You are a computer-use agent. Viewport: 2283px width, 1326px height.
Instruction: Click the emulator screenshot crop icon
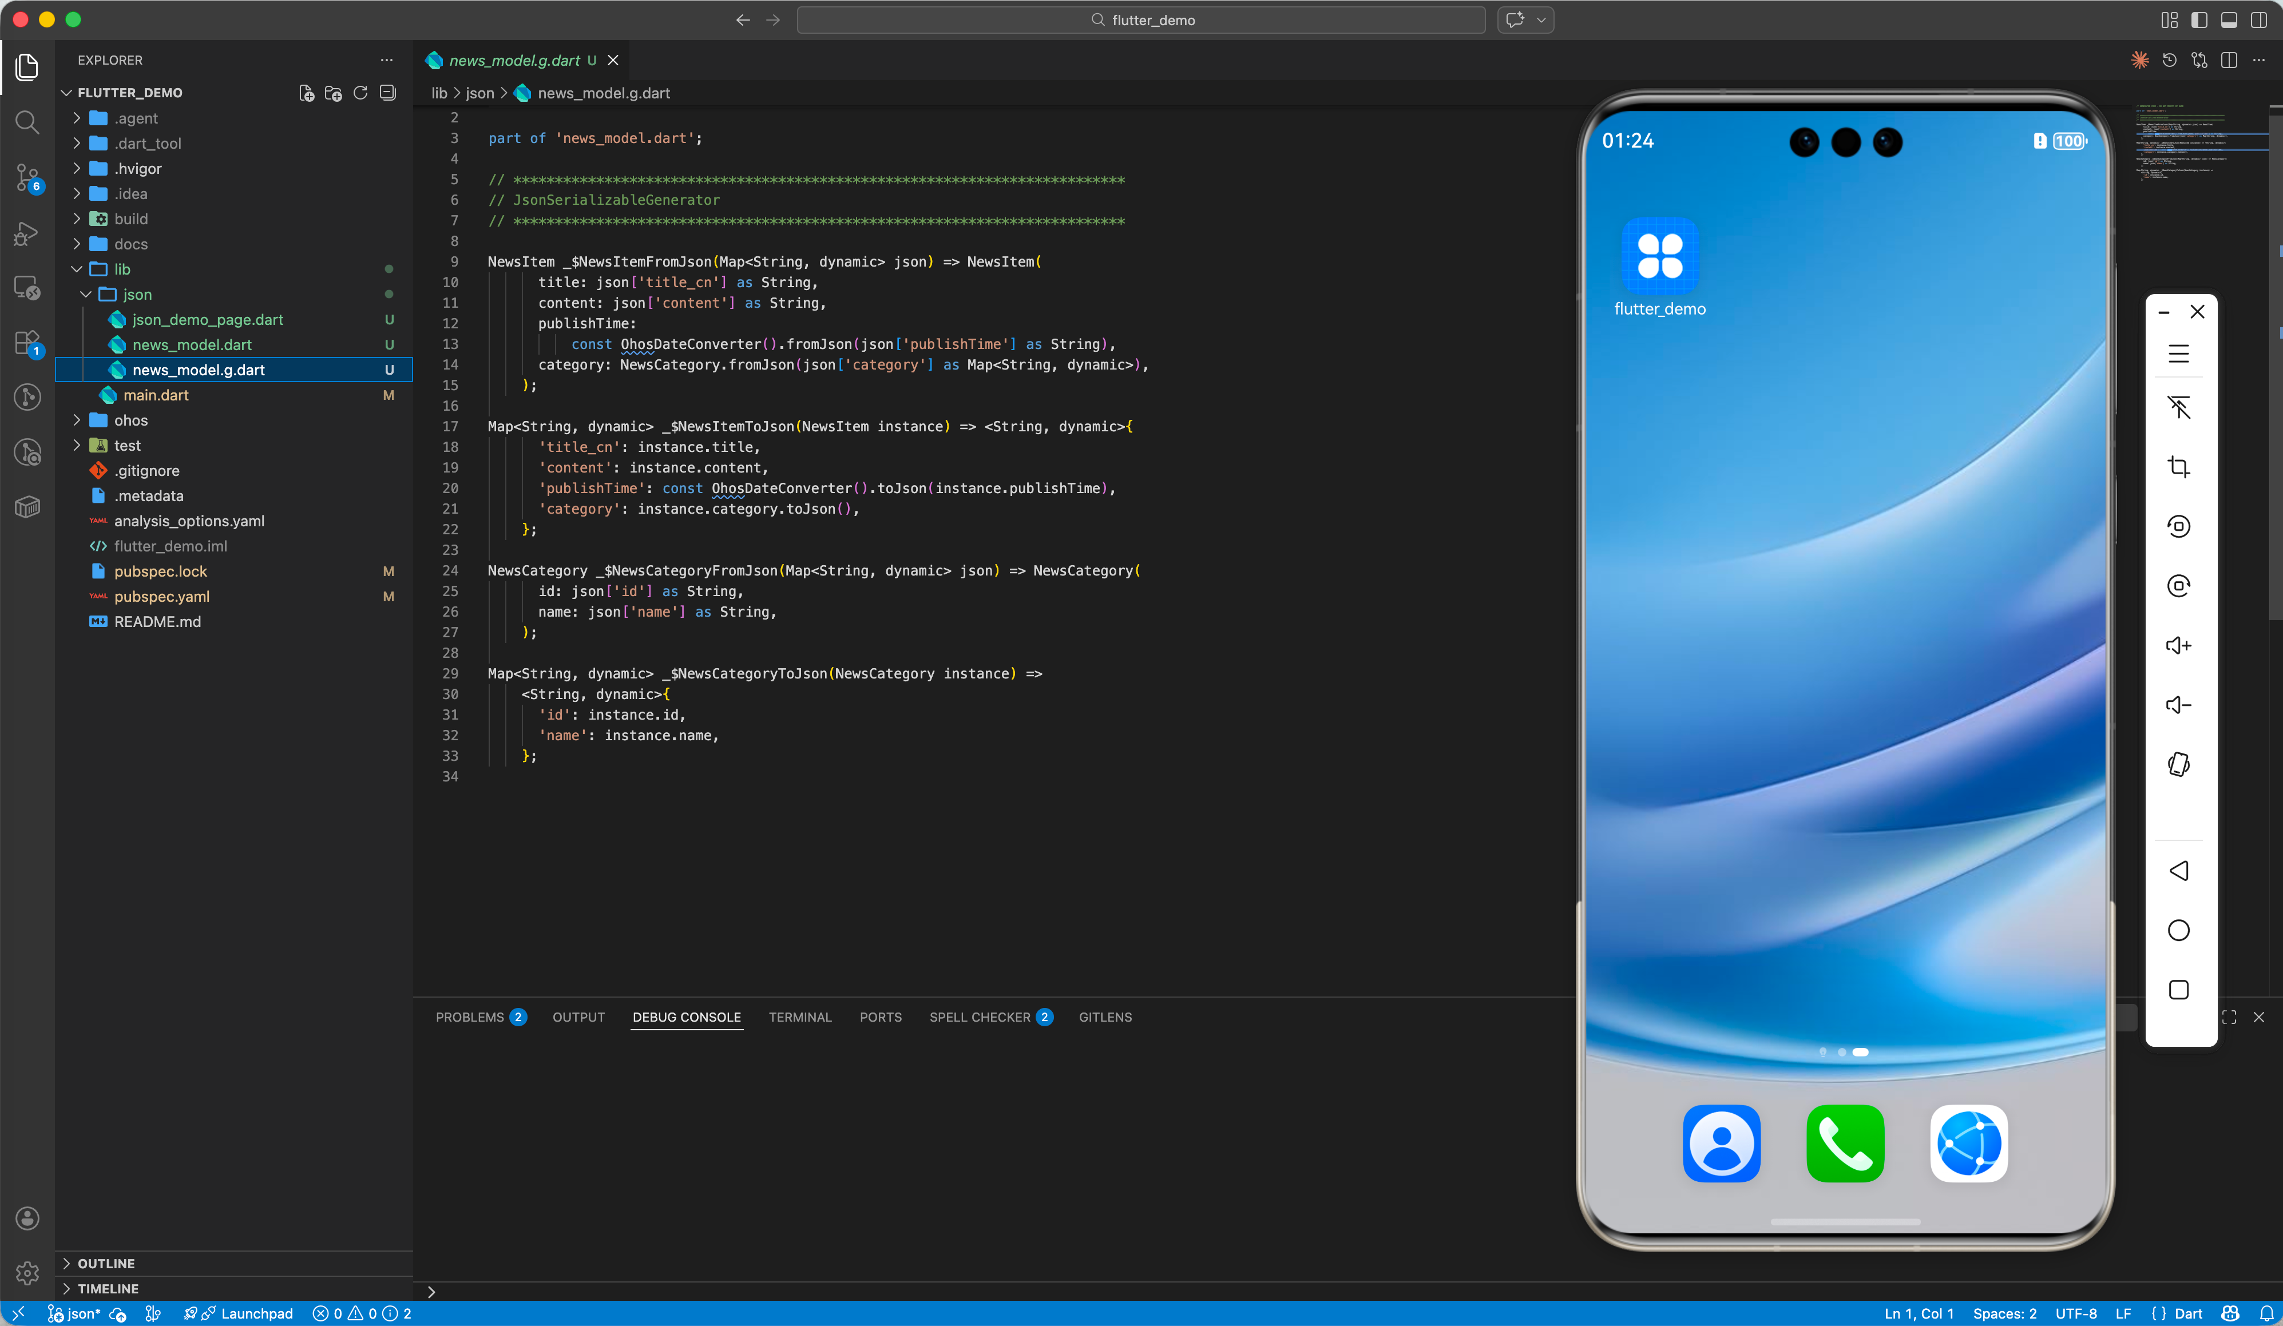[x=2179, y=467]
